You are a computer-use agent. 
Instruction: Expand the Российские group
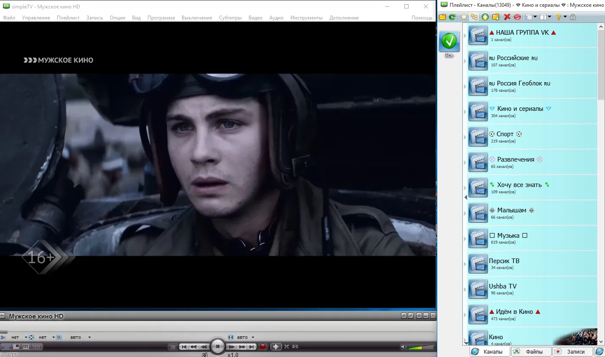[465, 61]
